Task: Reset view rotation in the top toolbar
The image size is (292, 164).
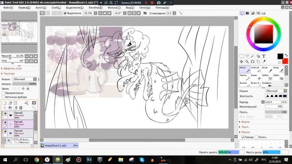Action: pyautogui.click(x=139, y=13)
